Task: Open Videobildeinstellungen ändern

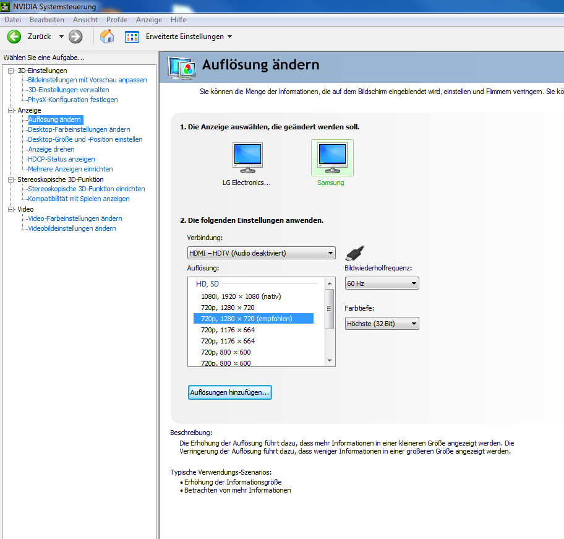Action: pyautogui.click(x=72, y=228)
